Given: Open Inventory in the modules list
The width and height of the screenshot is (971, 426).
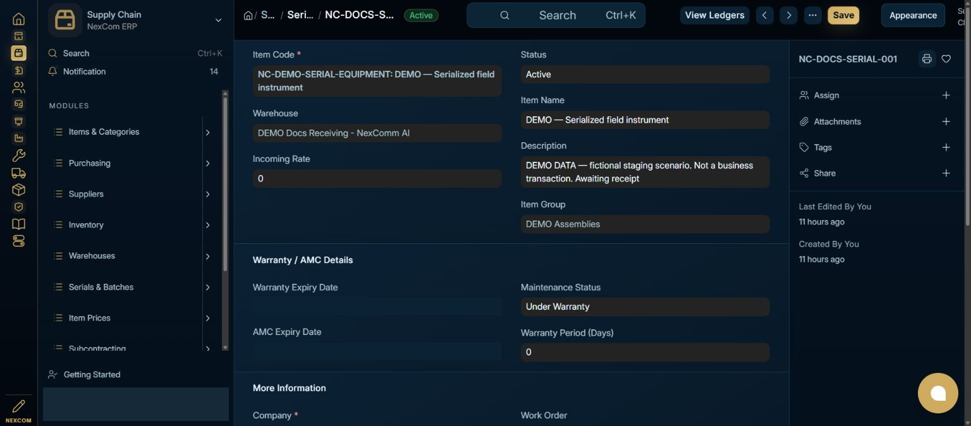Looking at the screenshot, I should pos(86,225).
